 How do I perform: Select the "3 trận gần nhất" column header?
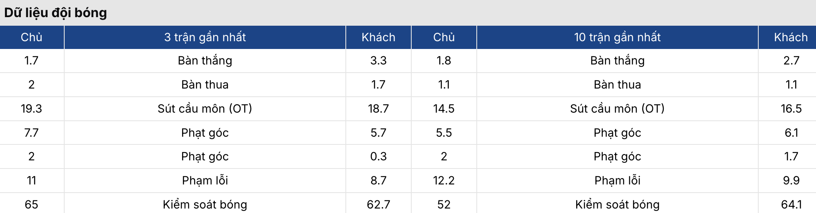[205, 37]
